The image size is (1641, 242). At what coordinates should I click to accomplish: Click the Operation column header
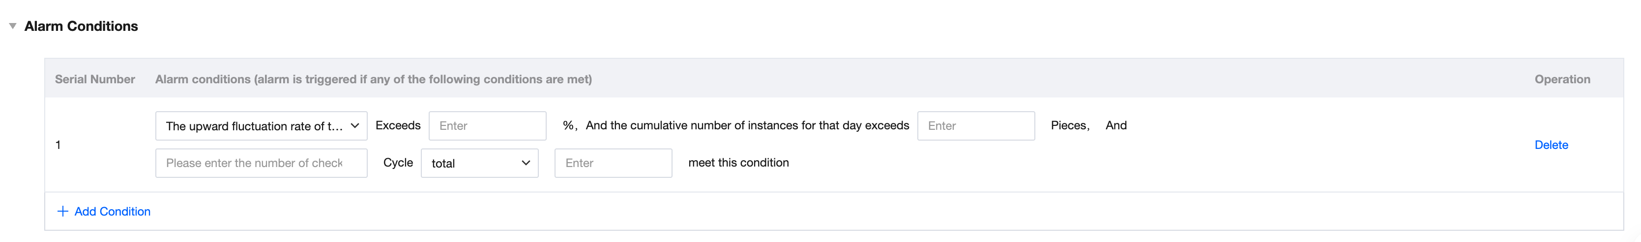1561,79
